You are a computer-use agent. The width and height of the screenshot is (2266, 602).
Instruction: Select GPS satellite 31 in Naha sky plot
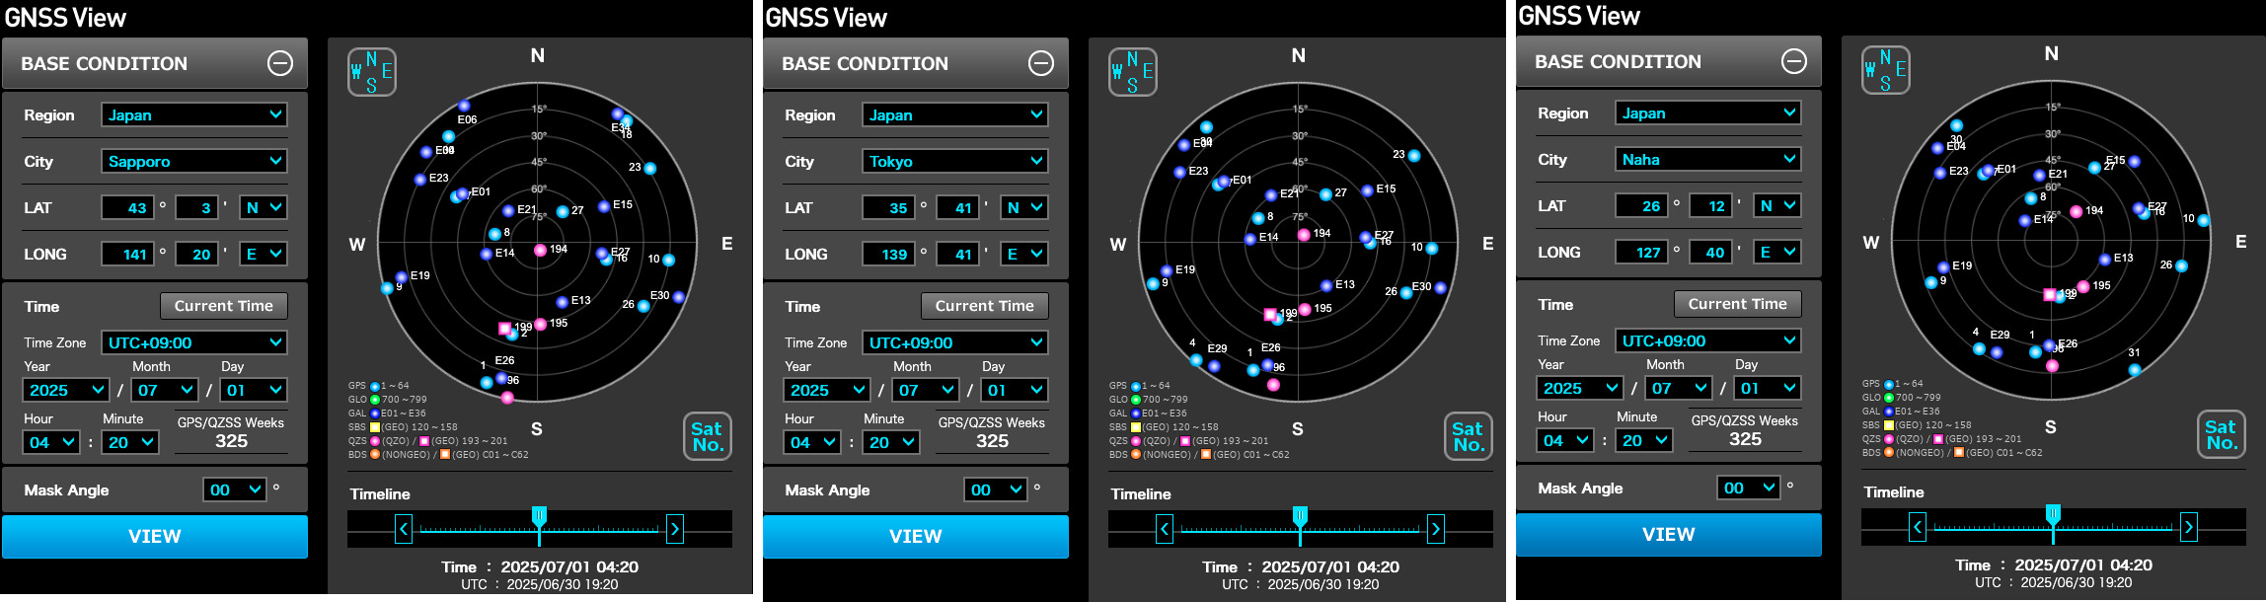2135,370
